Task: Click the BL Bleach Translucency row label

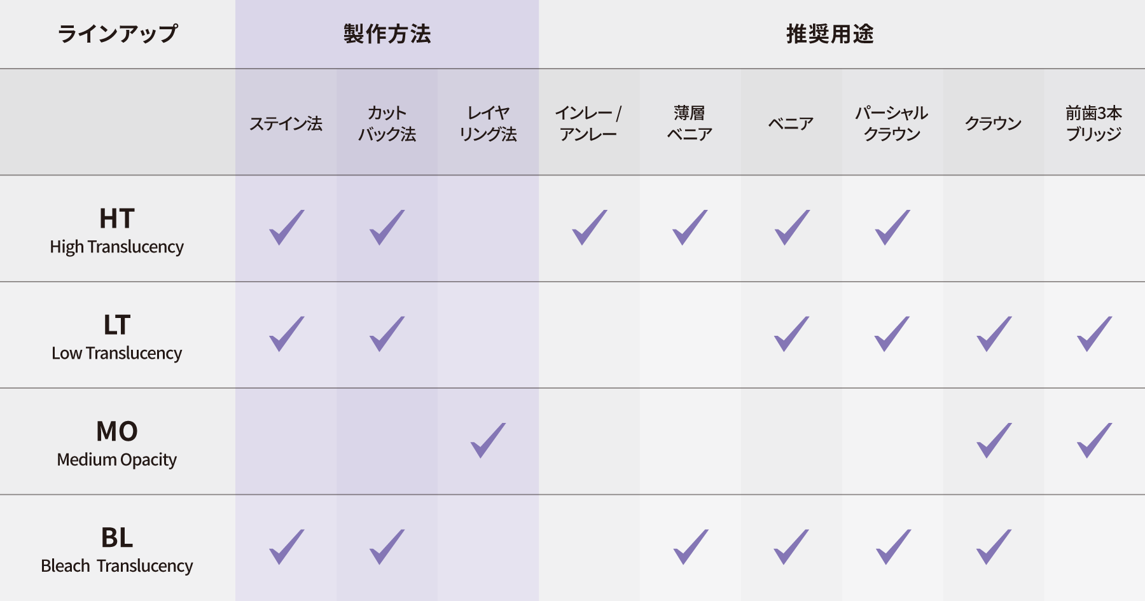Action: tap(117, 549)
